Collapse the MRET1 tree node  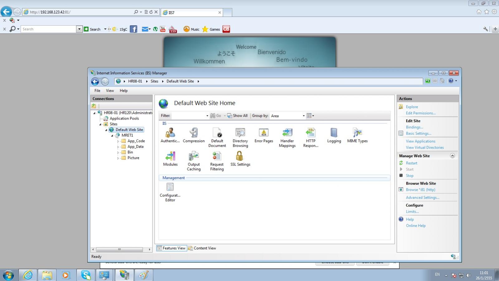[112, 136]
